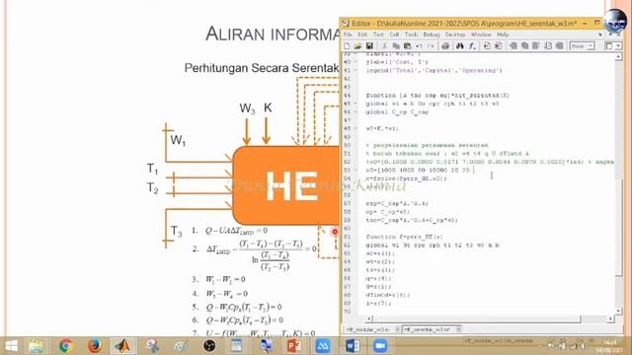Open Word from the taskbar
This screenshot has width=632, height=355.
(x=353, y=346)
